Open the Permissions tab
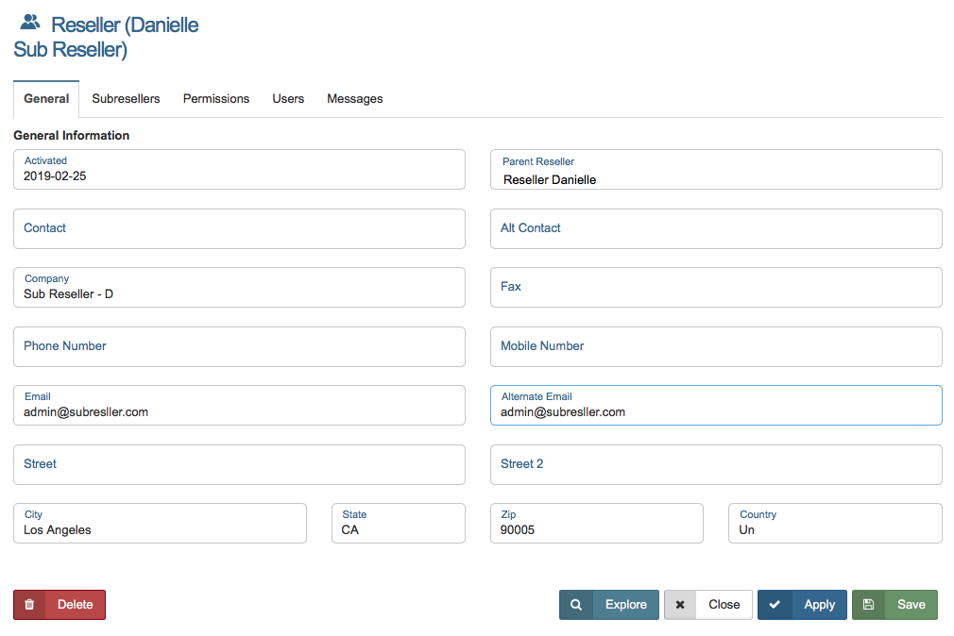Screen dimensions: 954x636 coord(216,99)
